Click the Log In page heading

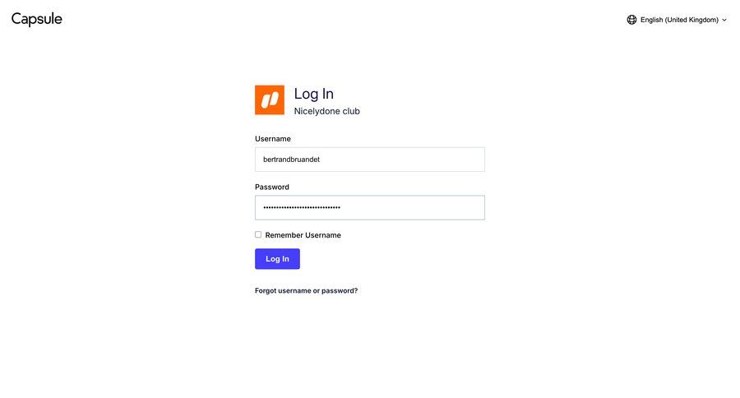coord(314,94)
